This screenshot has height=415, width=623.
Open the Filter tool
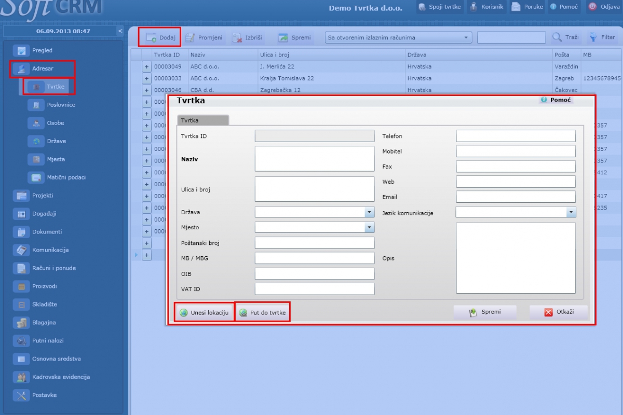(602, 37)
